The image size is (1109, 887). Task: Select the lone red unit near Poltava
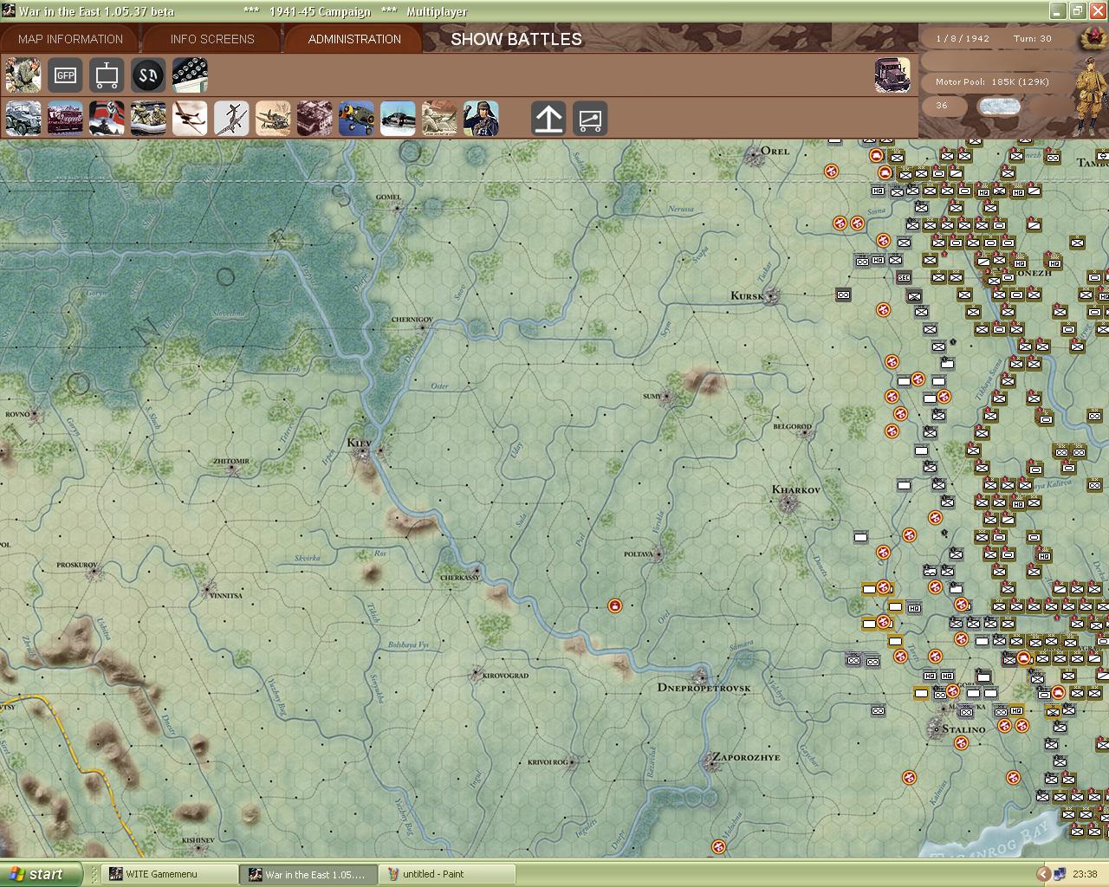pyautogui.click(x=615, y=605)
